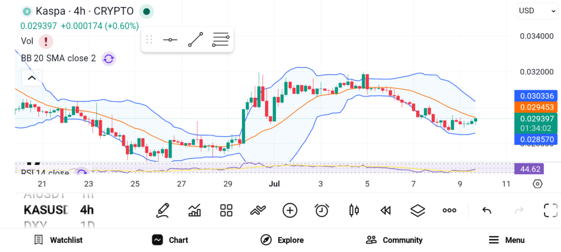Open the Watchlist tab

tap(58, 240)
